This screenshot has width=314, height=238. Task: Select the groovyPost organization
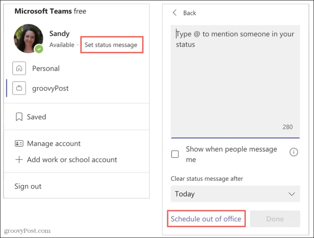pos(50,88)
